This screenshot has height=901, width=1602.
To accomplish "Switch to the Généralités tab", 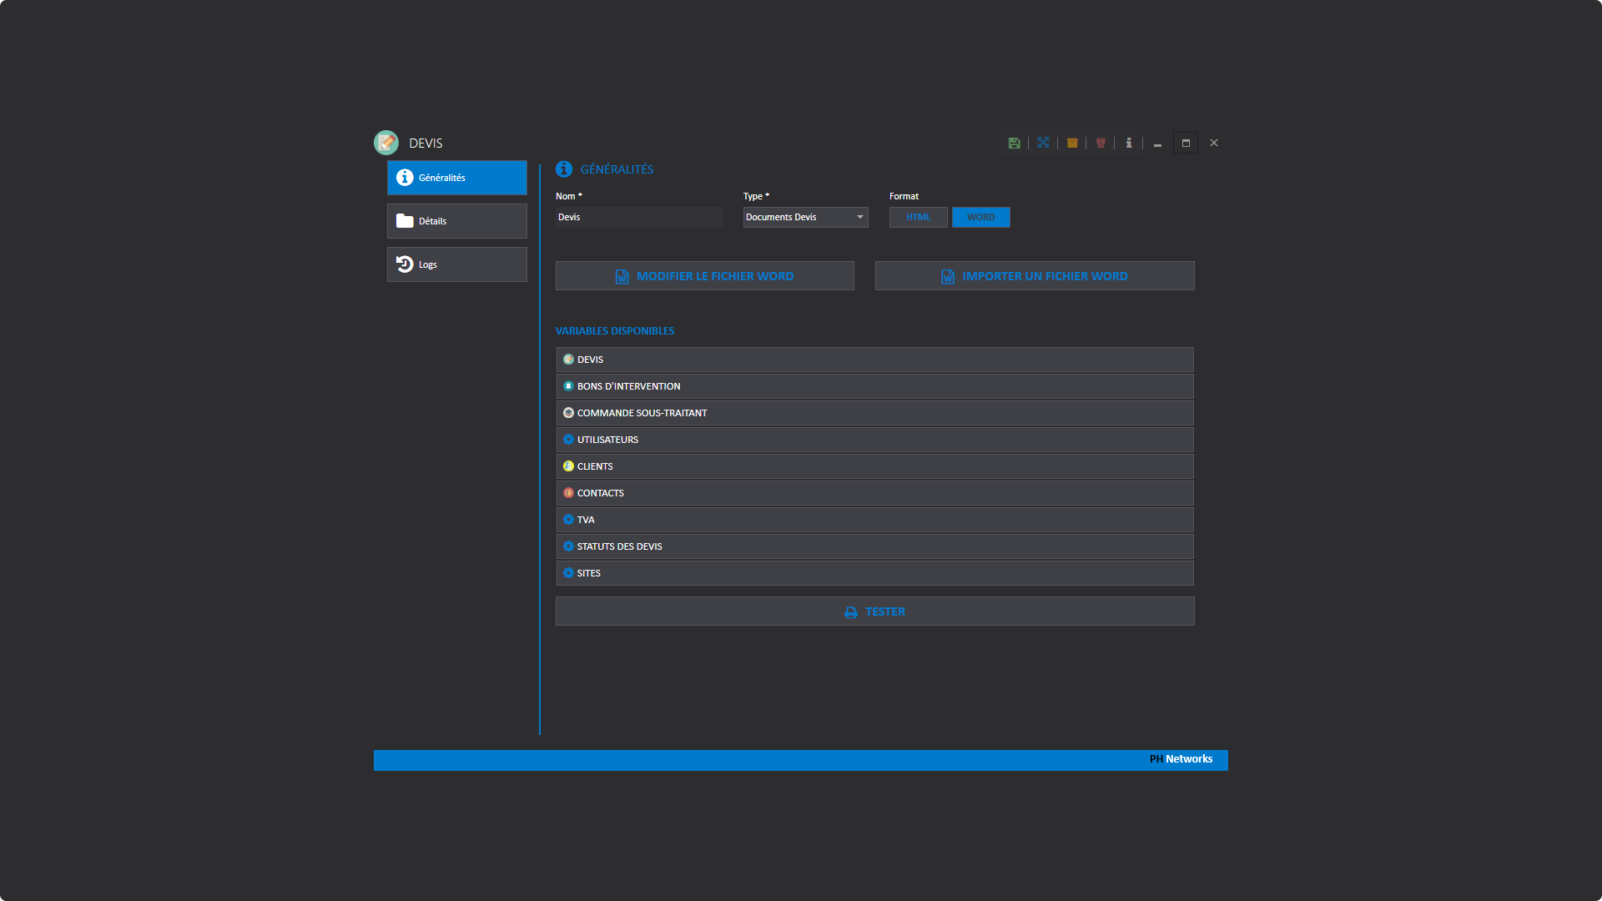I will point(457,178).
